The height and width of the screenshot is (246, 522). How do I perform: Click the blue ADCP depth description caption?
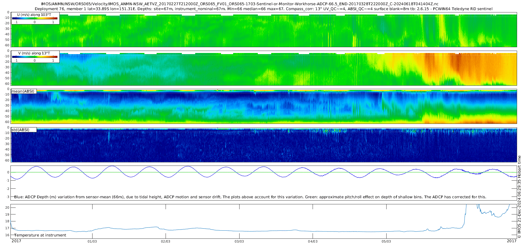pyautogui.click(x=250, y=197)
